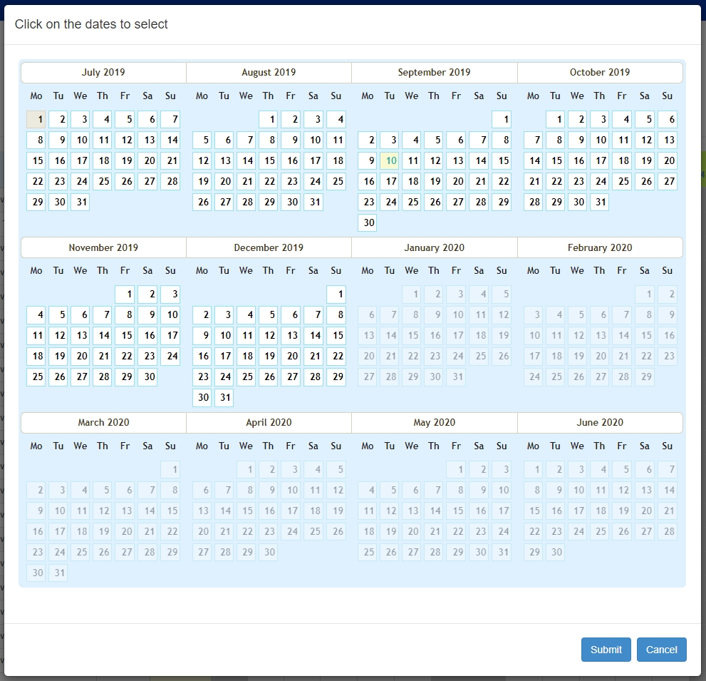706x681 pixels.
Task: Select highlighted September 10, 2019
Action: click(x=390, y=160)
